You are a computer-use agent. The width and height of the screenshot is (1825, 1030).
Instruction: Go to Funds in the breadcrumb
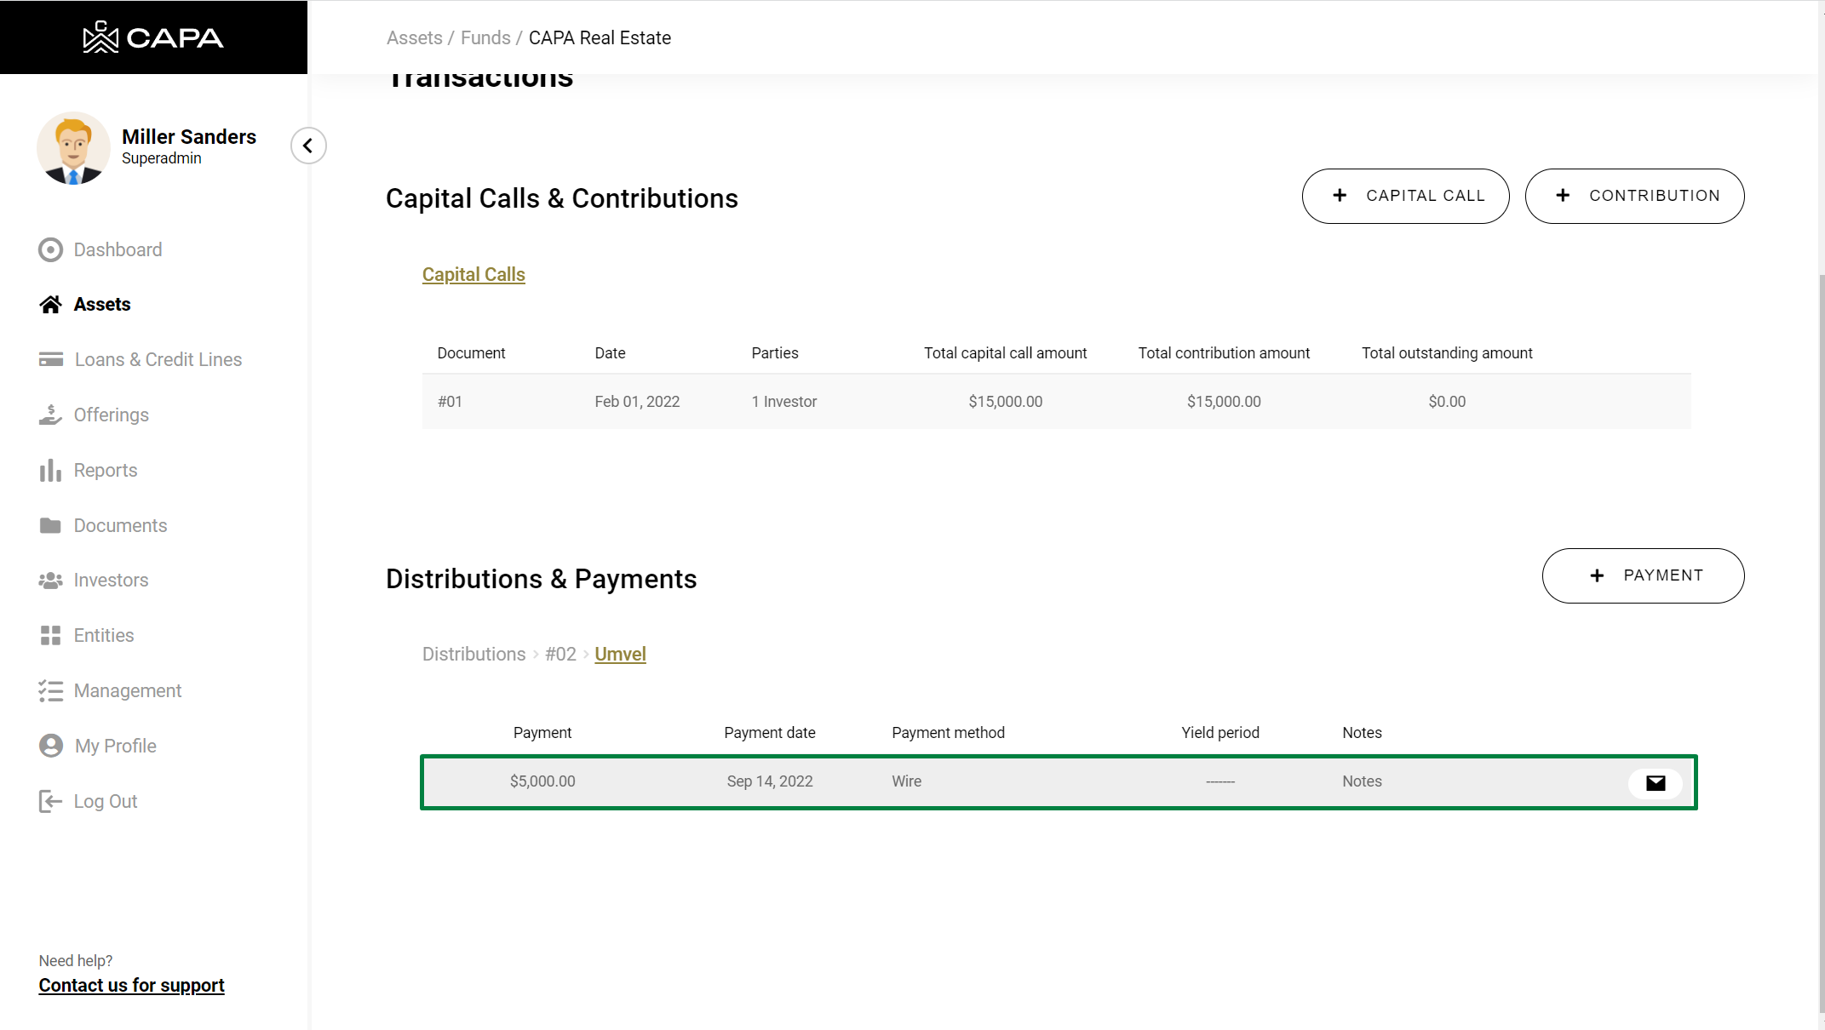click(485, 37)
